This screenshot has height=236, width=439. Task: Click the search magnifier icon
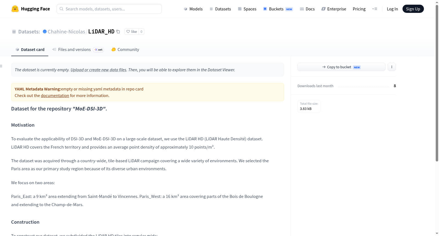(x=62, y=9)
